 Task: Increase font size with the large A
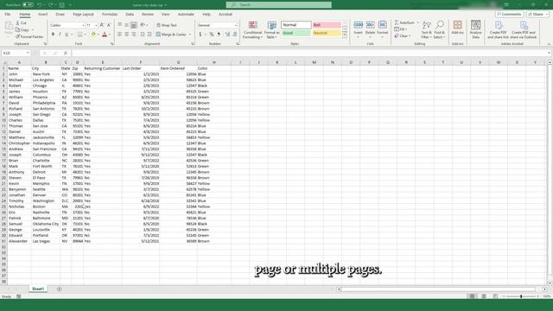pyautogui.click(x=102, y=25)
